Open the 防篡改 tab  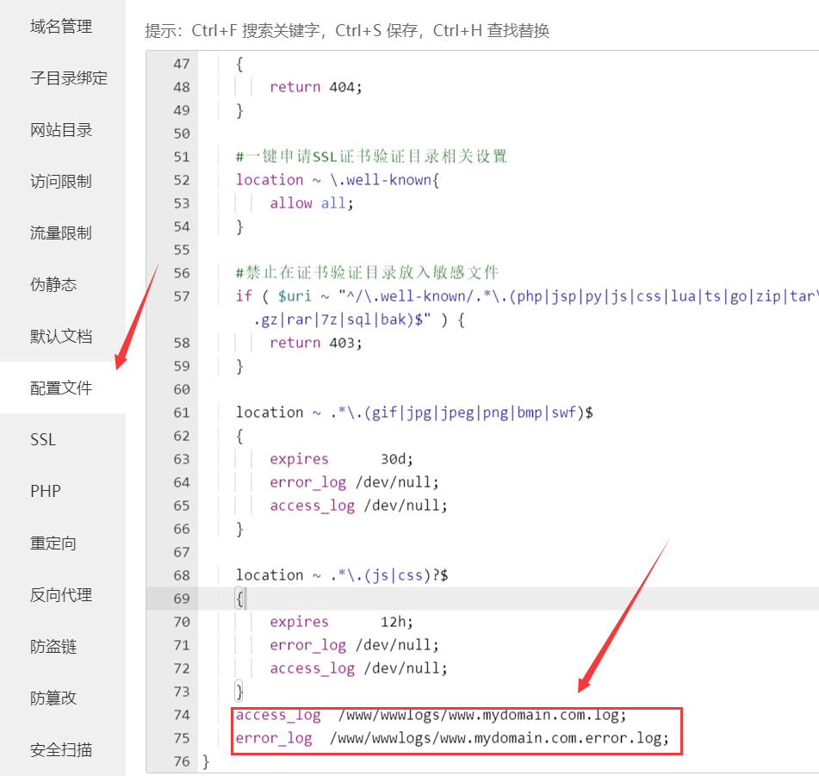(x=53, y=698)
